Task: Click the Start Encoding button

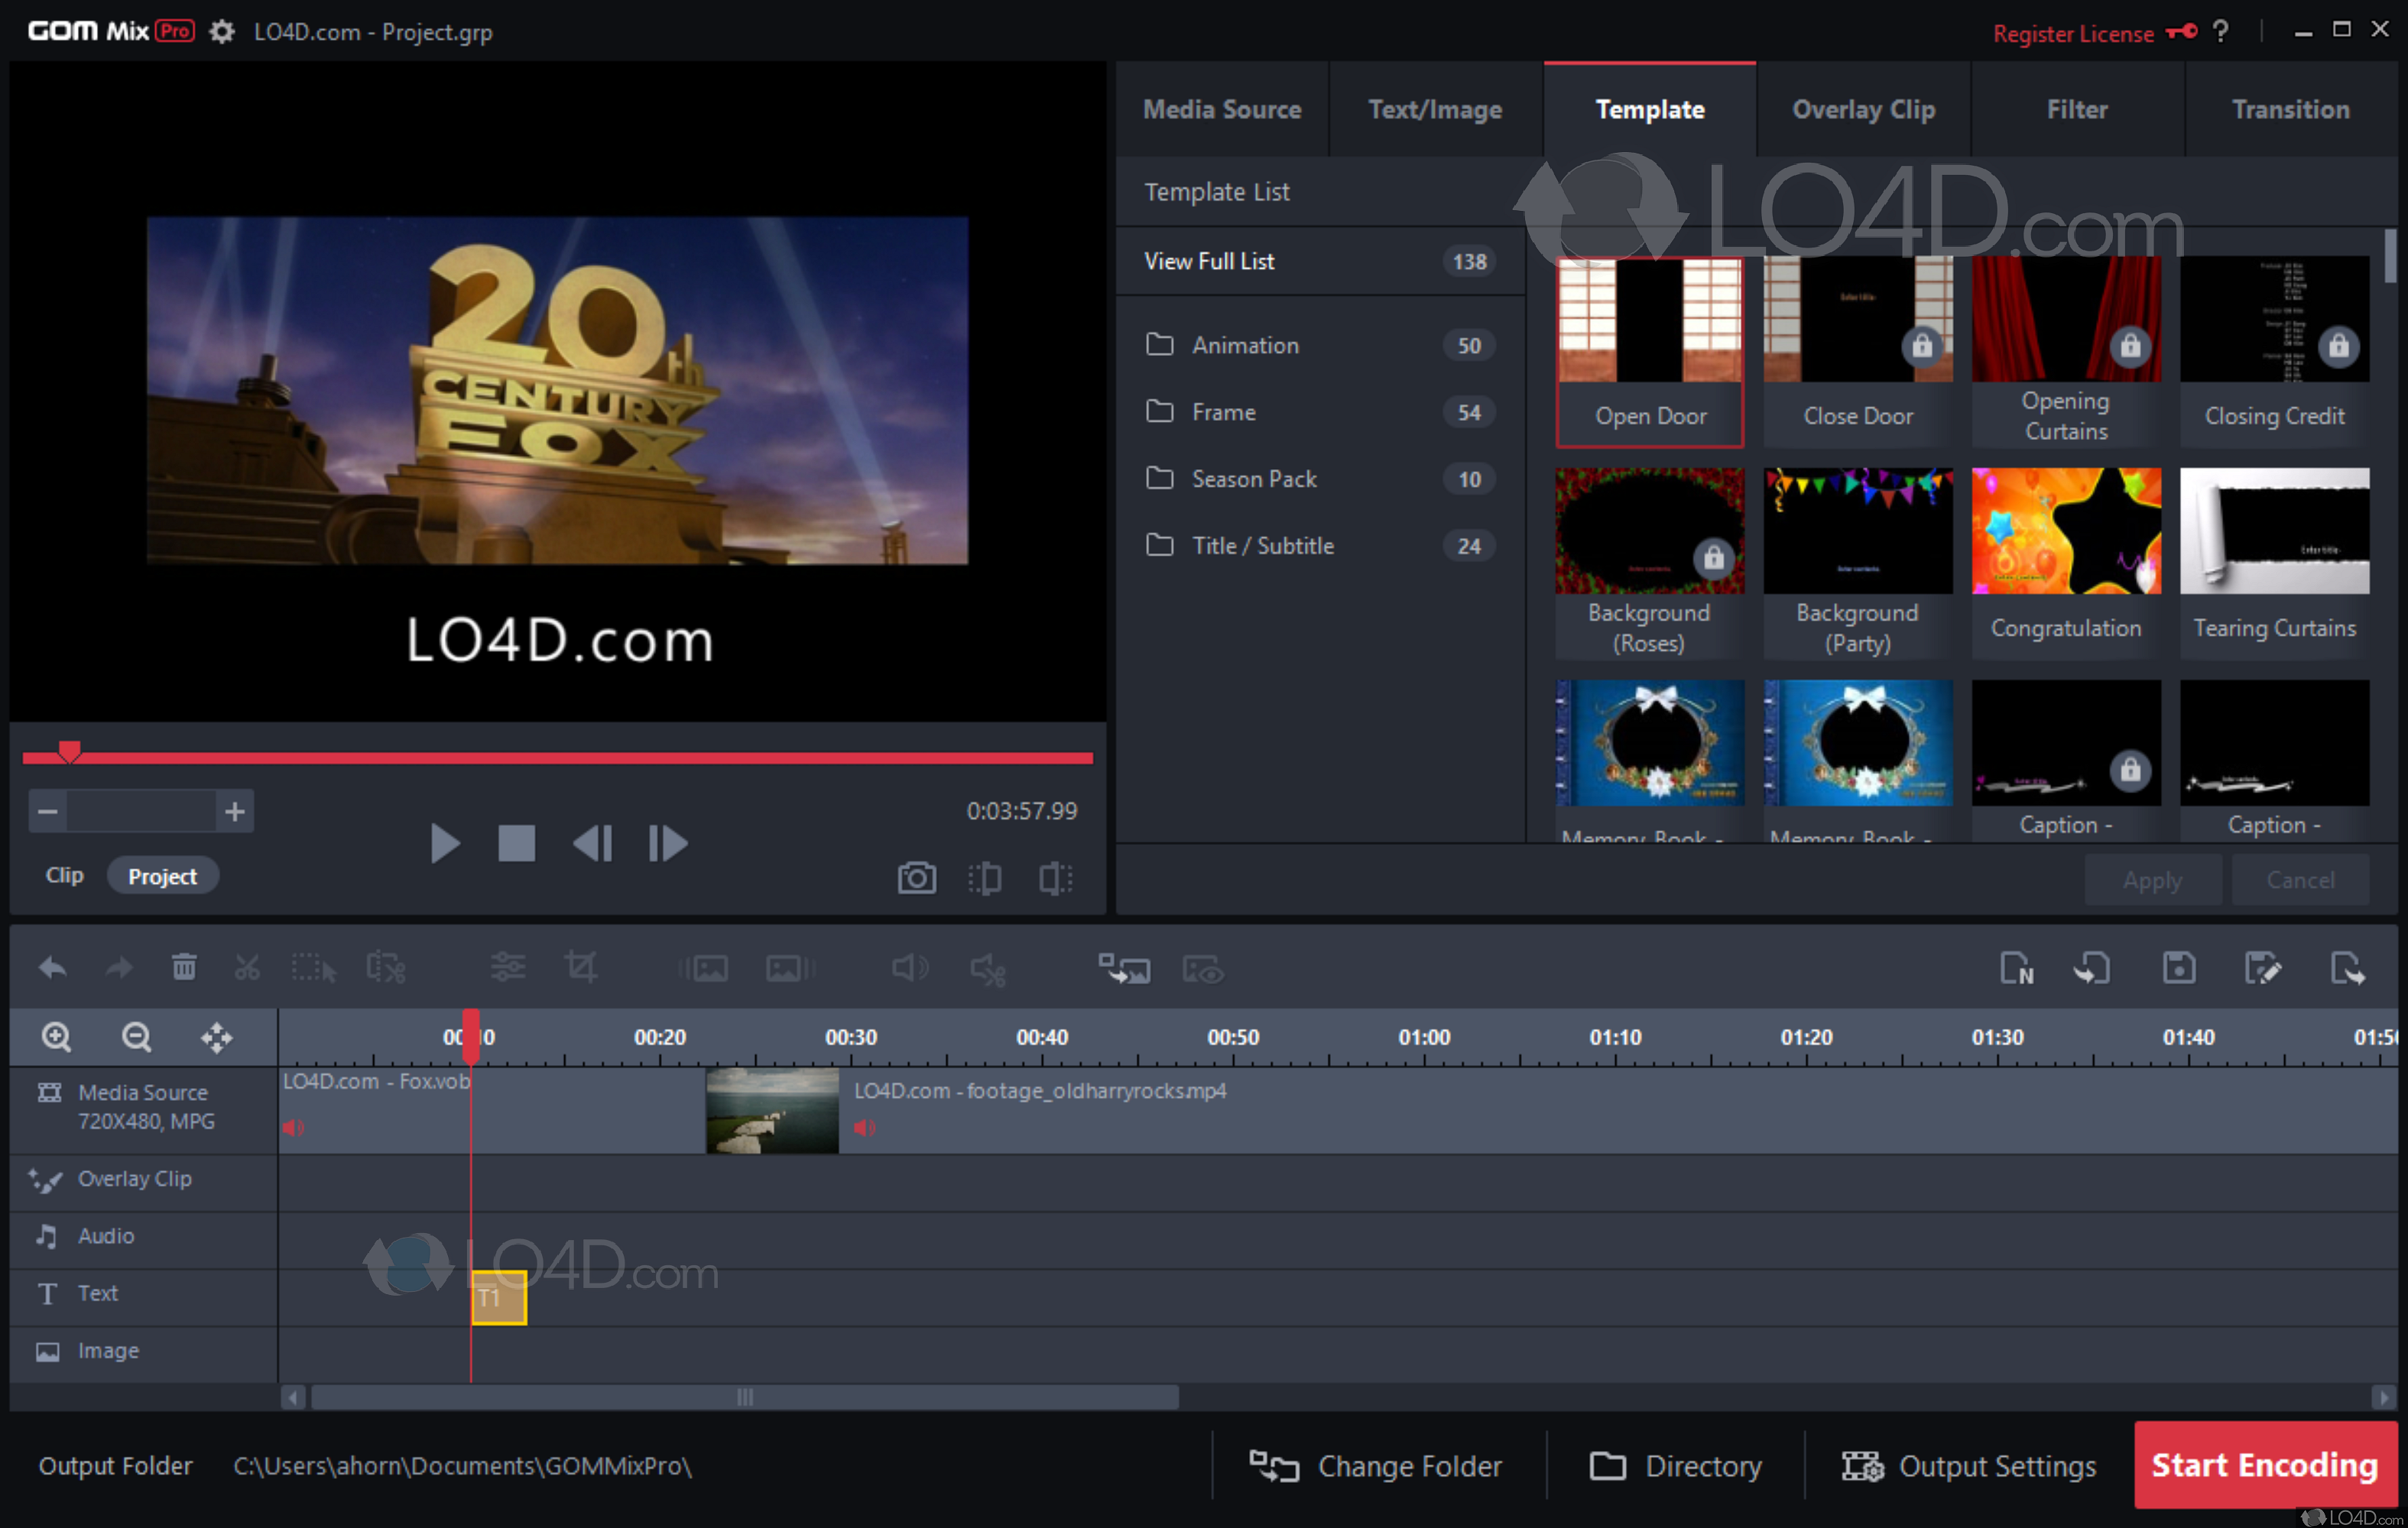Action: (2264, 1465)
